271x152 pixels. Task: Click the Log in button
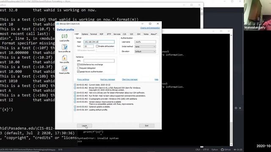point(84,126)
